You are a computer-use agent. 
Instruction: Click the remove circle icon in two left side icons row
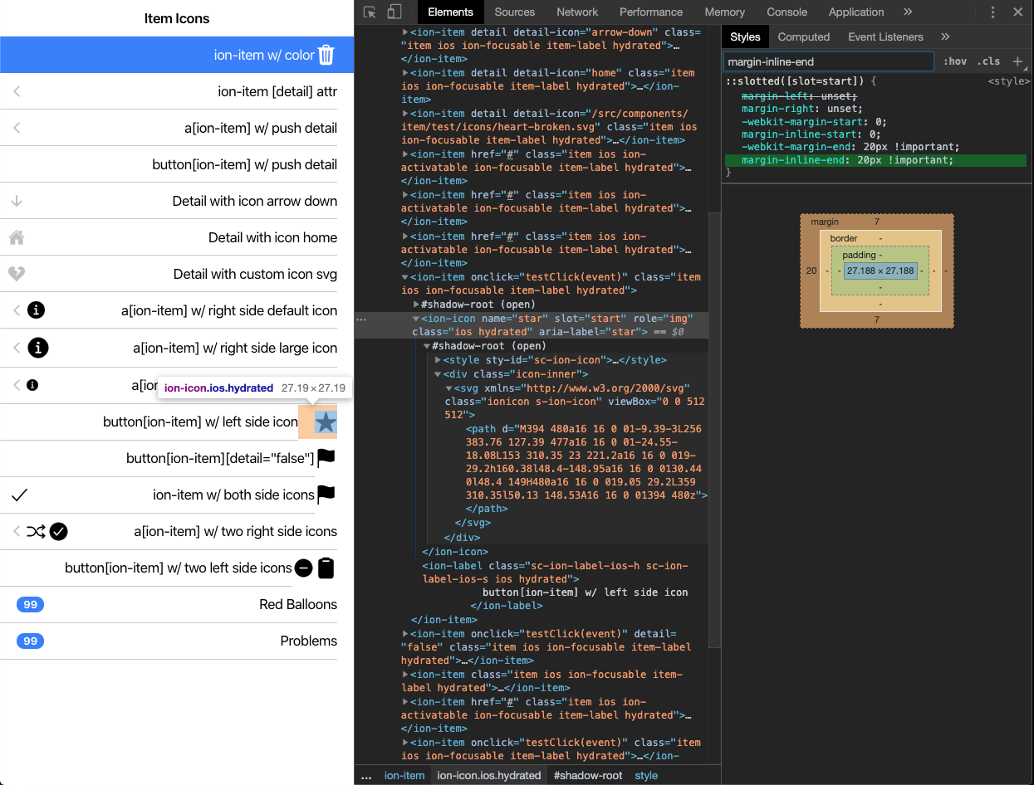(303, 568)
